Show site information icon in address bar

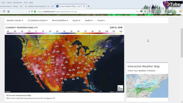tap(29, 11)
